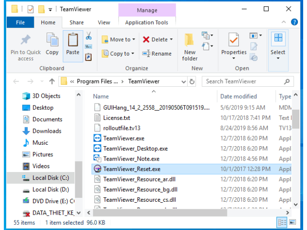Select TeamViewer_Desktop.exe file
The image size is (307, 230).
coord(135,149)
